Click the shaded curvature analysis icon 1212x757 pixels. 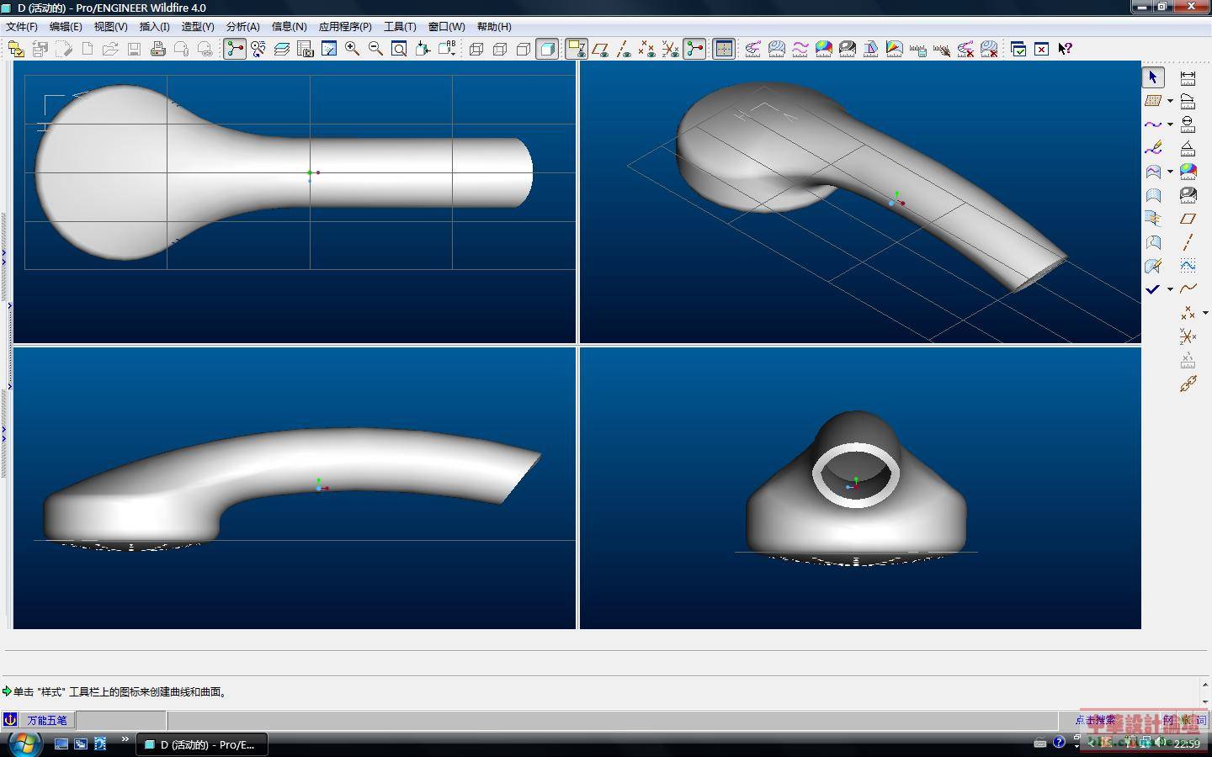coord(824,49)
